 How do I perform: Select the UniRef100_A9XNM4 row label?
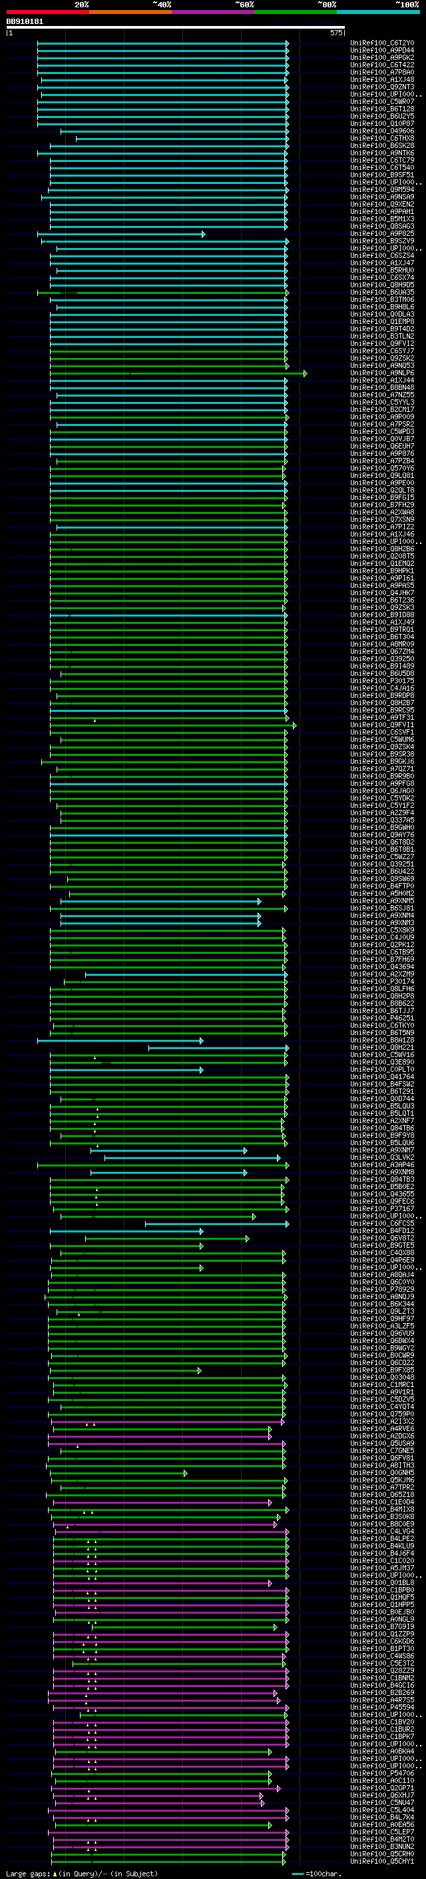(x=381, y=915)
